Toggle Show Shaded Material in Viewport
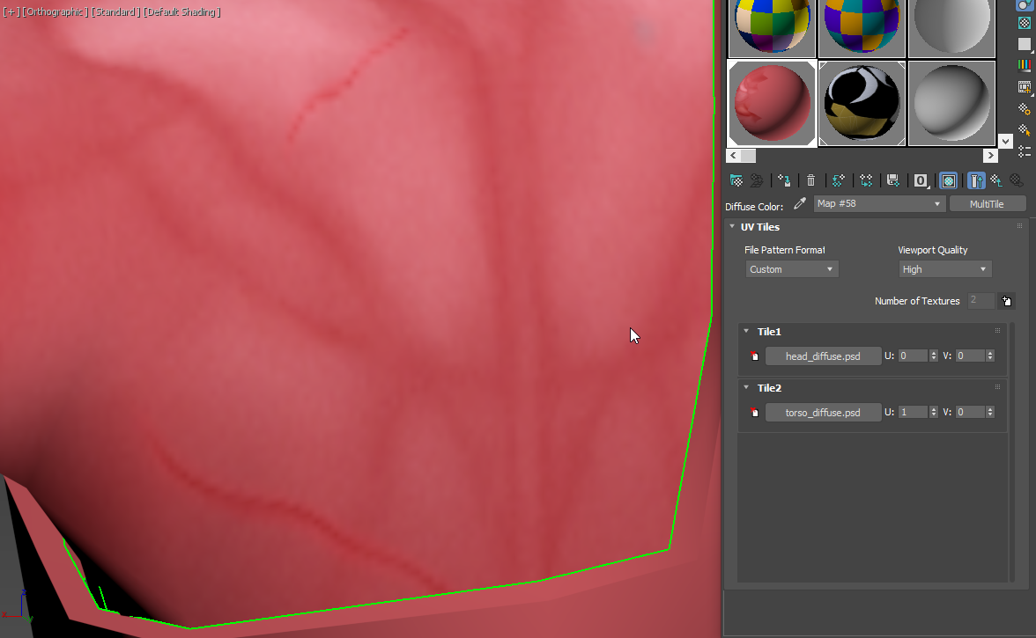 [948, 180]
